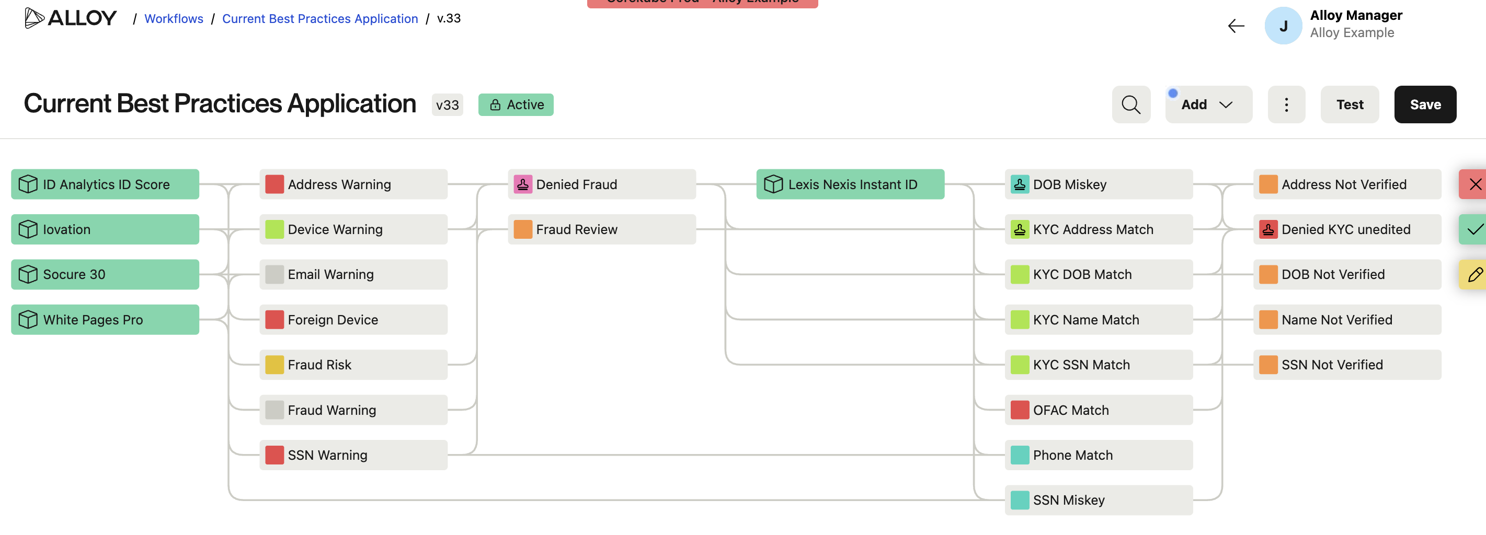Open the v33 version badge
Image resolution: width=1486 pixels, height=535 pixels.
[x=447, y=105]
